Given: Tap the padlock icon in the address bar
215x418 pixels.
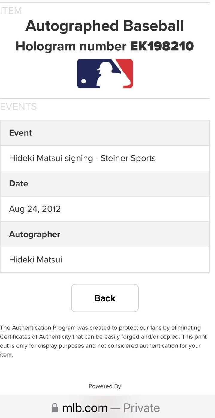Looking at the screenshot, I should click(x=55, y=407).
